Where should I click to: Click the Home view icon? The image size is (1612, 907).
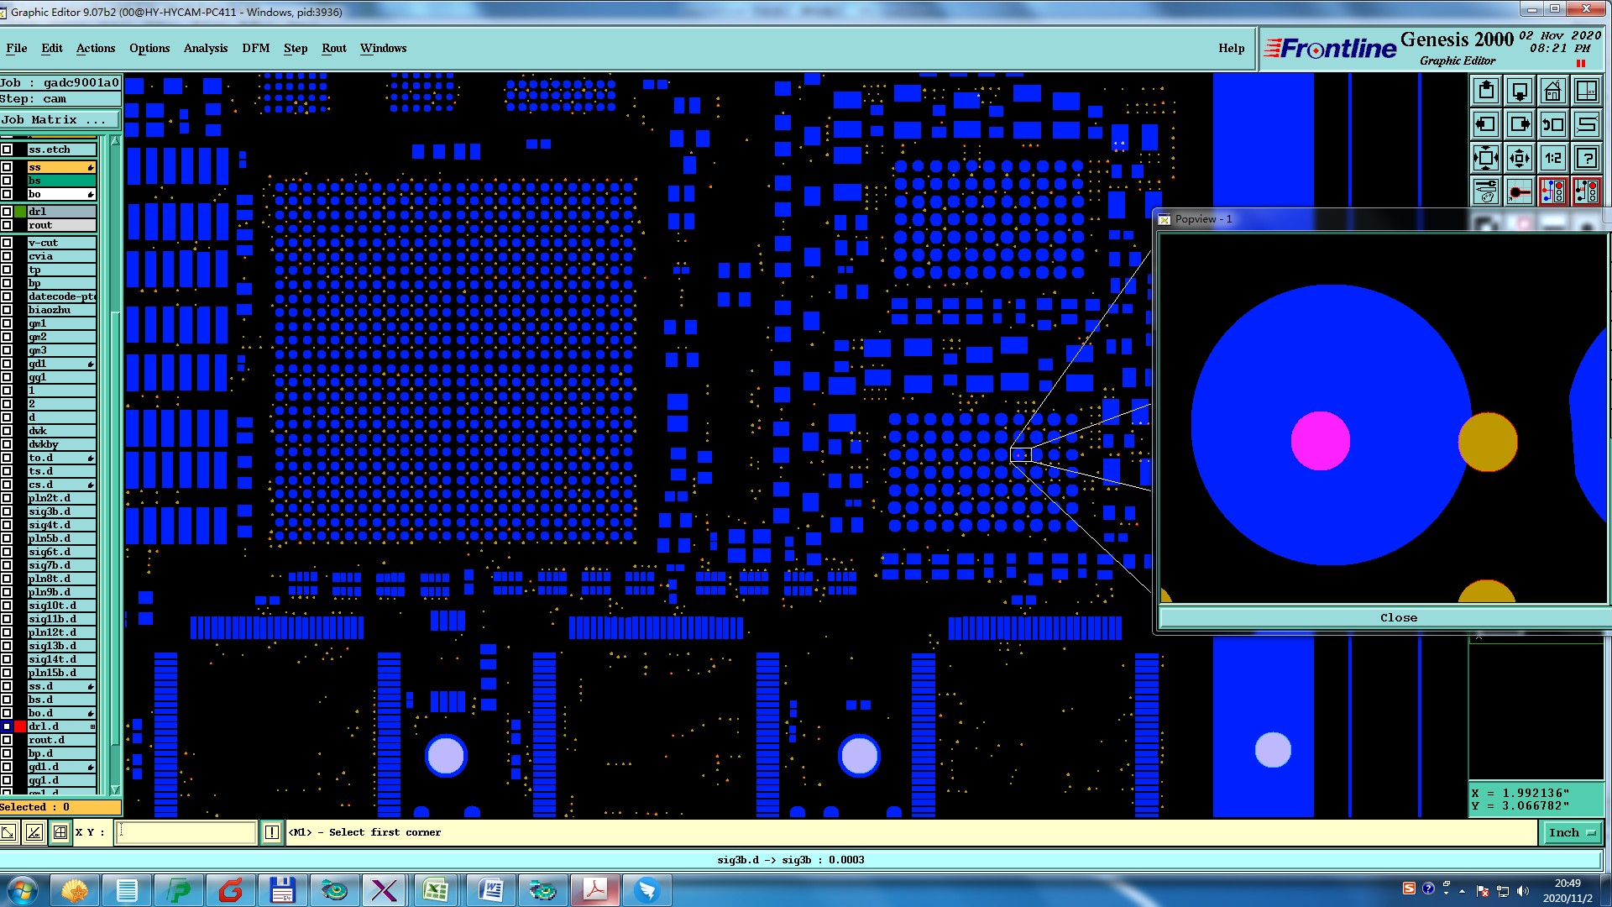pyautogui.click(x=1552, y=91)
